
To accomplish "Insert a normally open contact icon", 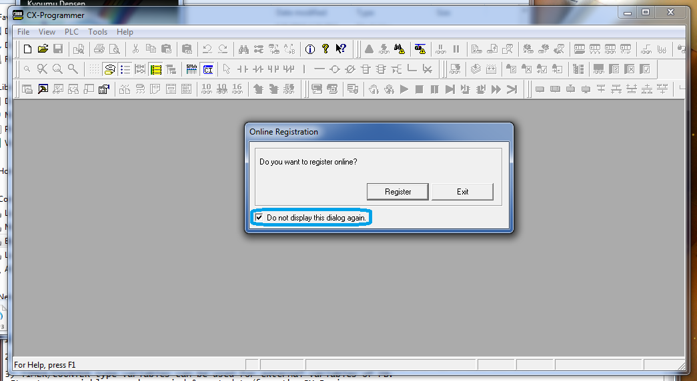I will point(243,69).
